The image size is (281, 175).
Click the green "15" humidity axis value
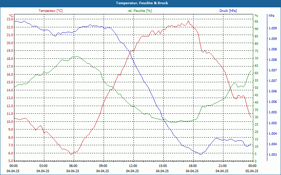[256, 139]
